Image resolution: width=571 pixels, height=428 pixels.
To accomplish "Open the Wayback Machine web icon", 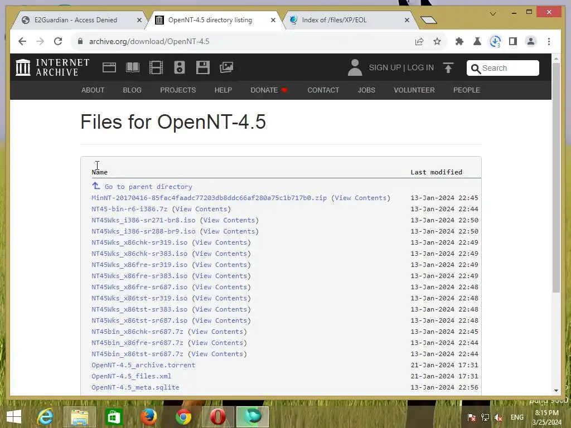I will (109, 67).
